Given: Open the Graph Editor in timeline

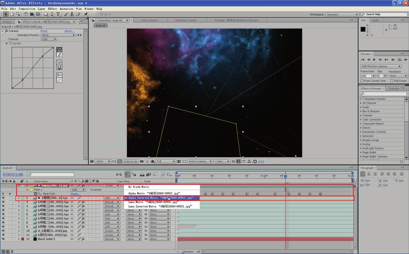Looking at the screenshot, I should point(170,175).
